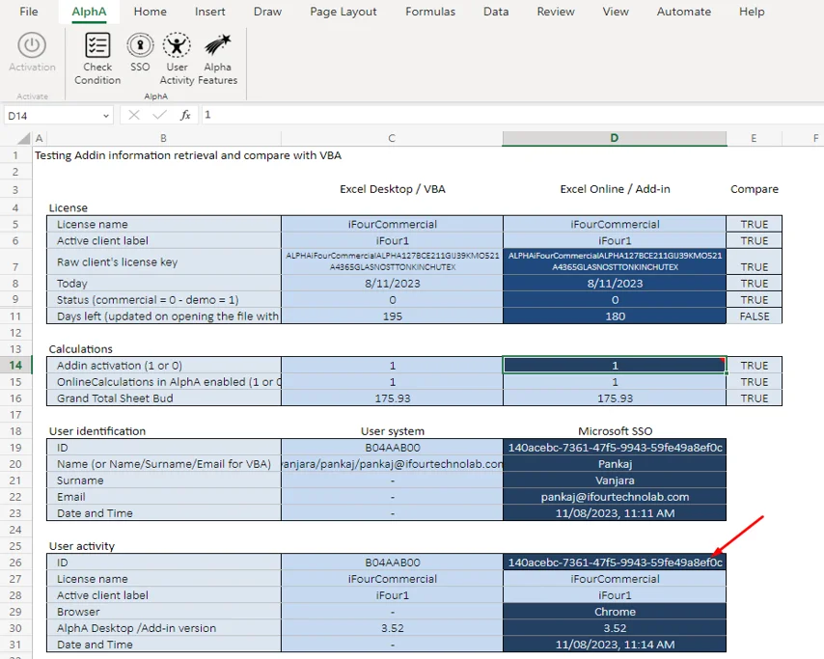Viewport: 824px width, 659px height.
Task: Select column E header
Action: [754, 138]
